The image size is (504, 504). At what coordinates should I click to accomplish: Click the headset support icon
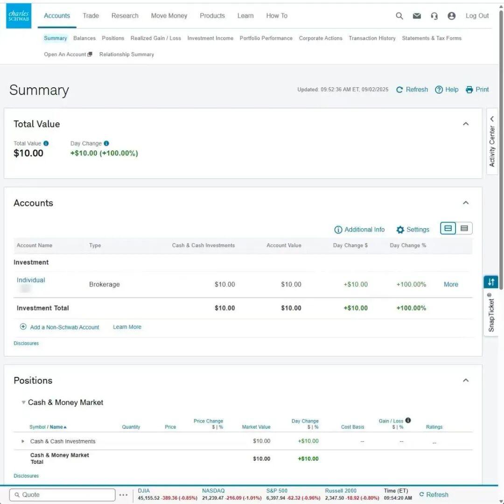coord(434,16)
